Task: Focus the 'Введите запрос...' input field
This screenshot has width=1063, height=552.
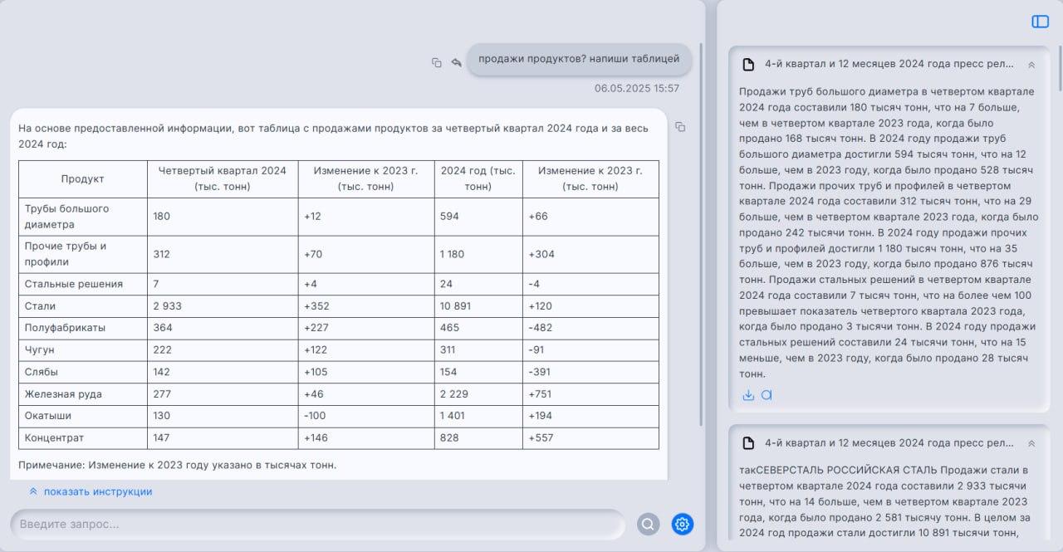Action: click(x=316, y=524)
